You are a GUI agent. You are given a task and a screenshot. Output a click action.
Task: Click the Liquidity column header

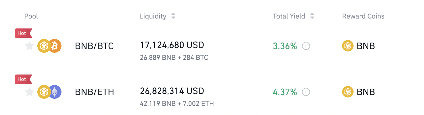tap(153, 16)
